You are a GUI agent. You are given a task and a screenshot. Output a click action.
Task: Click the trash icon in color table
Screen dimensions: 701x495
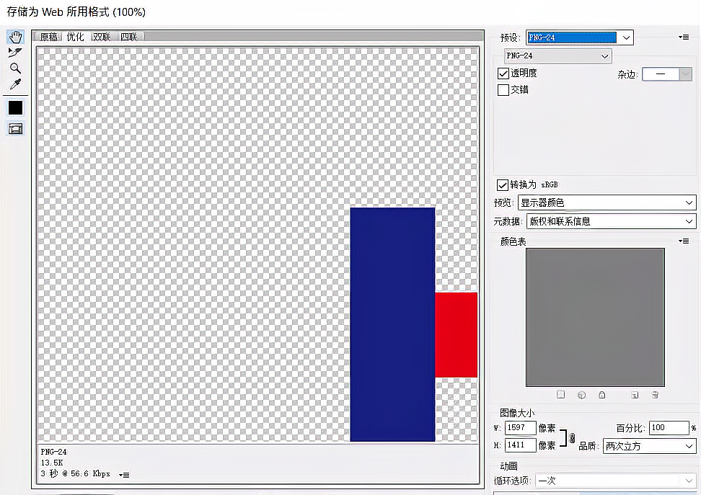[655, 394]
